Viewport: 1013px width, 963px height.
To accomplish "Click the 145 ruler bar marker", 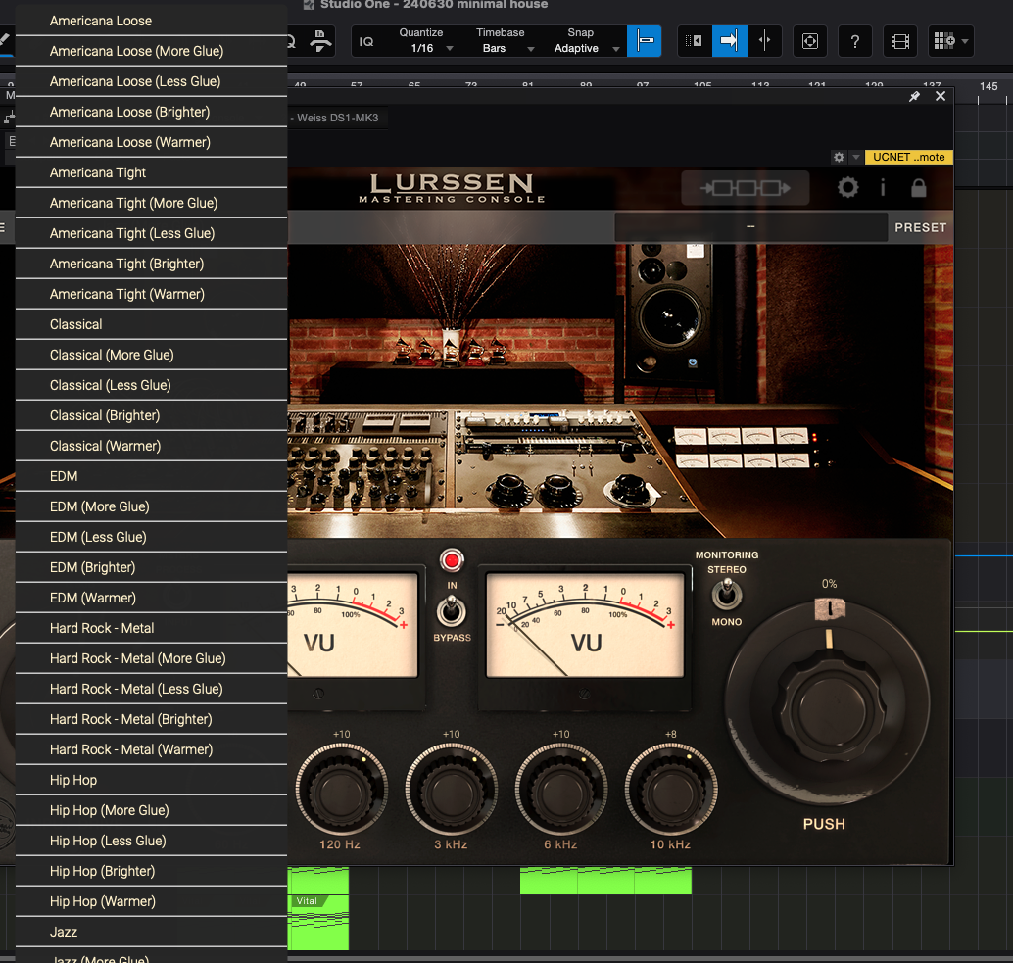I will pyautogui.click(x=988, y=86).
